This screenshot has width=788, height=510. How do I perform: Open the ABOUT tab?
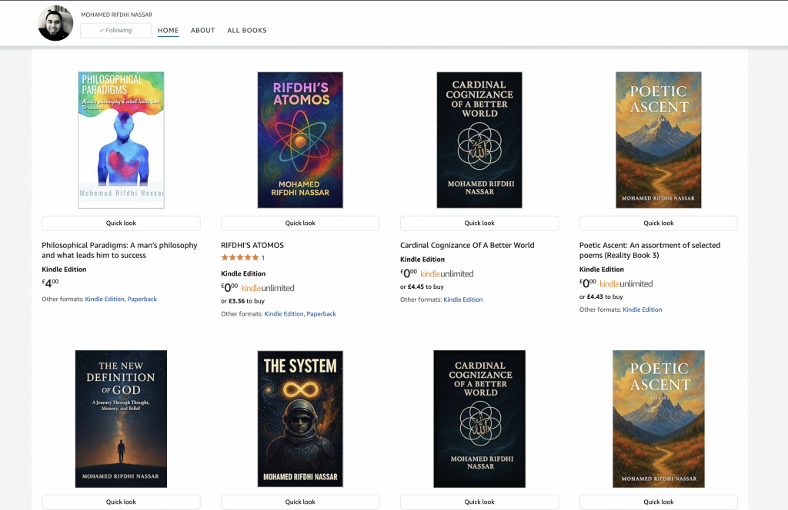[203, 31]
